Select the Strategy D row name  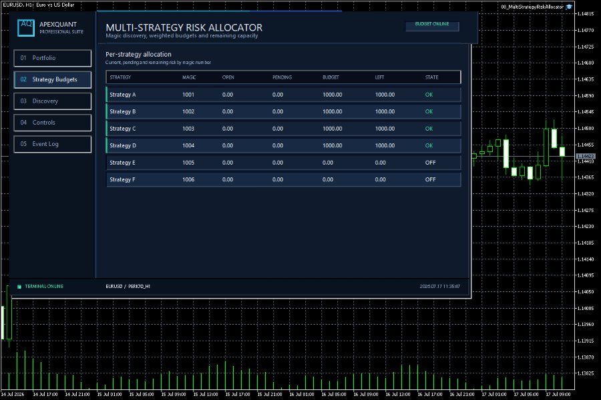[123, 145]
